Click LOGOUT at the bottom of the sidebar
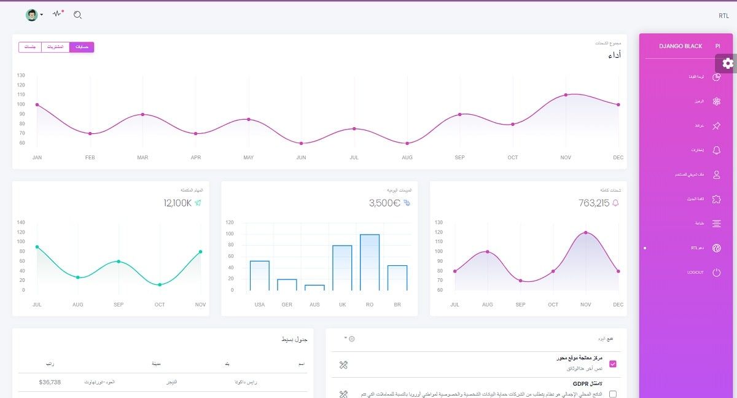 (x=716, y=273)
